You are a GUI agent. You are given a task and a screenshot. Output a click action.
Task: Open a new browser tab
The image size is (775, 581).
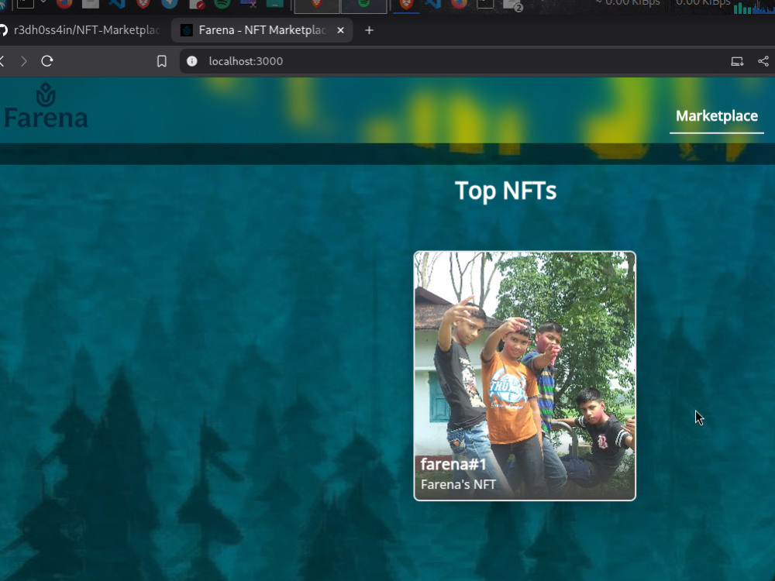[x=369, y=30]
